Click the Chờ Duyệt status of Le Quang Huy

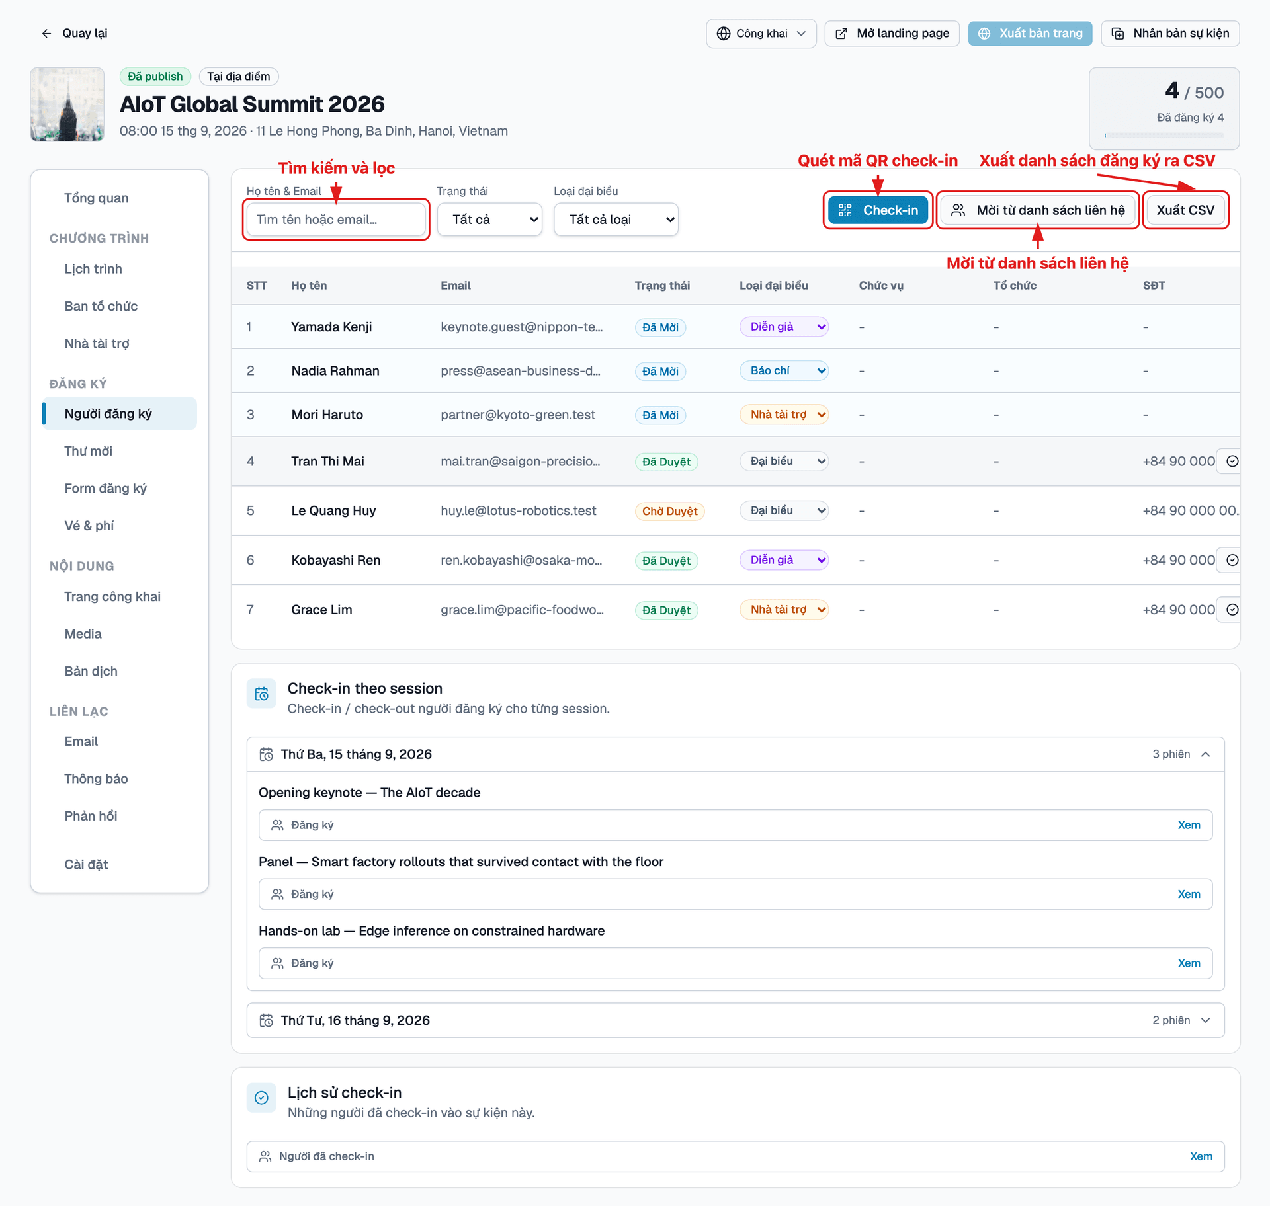pyautogui.click(x=669, y=511)
